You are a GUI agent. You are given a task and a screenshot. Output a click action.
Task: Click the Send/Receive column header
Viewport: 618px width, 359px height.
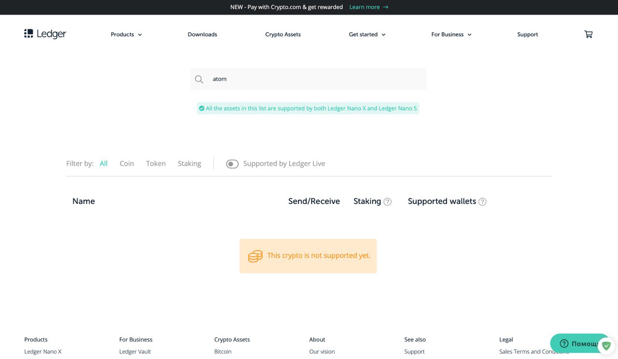point(314,201)
